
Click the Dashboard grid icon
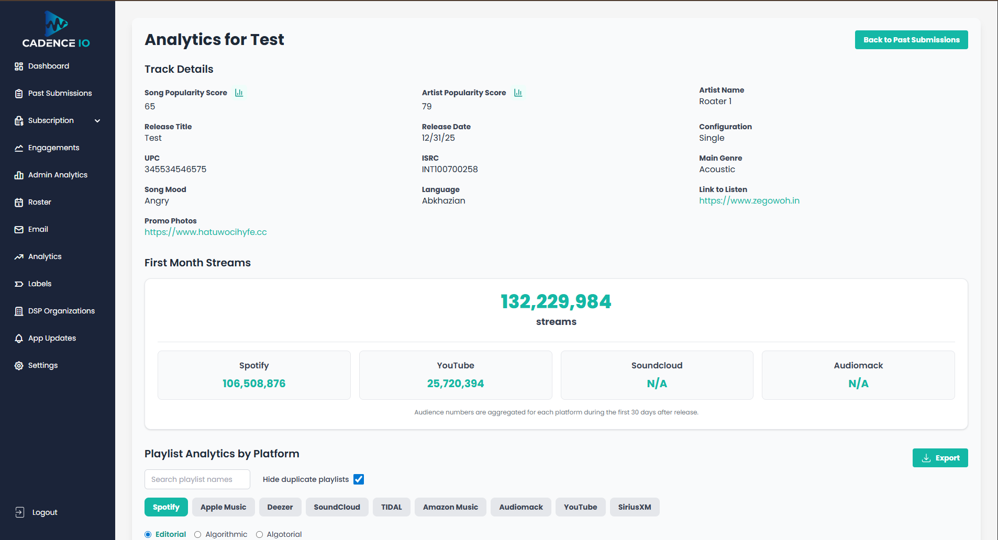[19, 66]
